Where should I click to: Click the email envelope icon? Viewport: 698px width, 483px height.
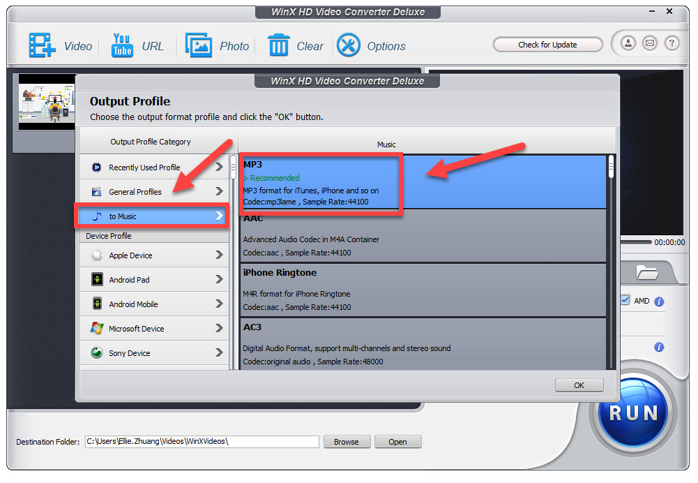pos(650,43)
